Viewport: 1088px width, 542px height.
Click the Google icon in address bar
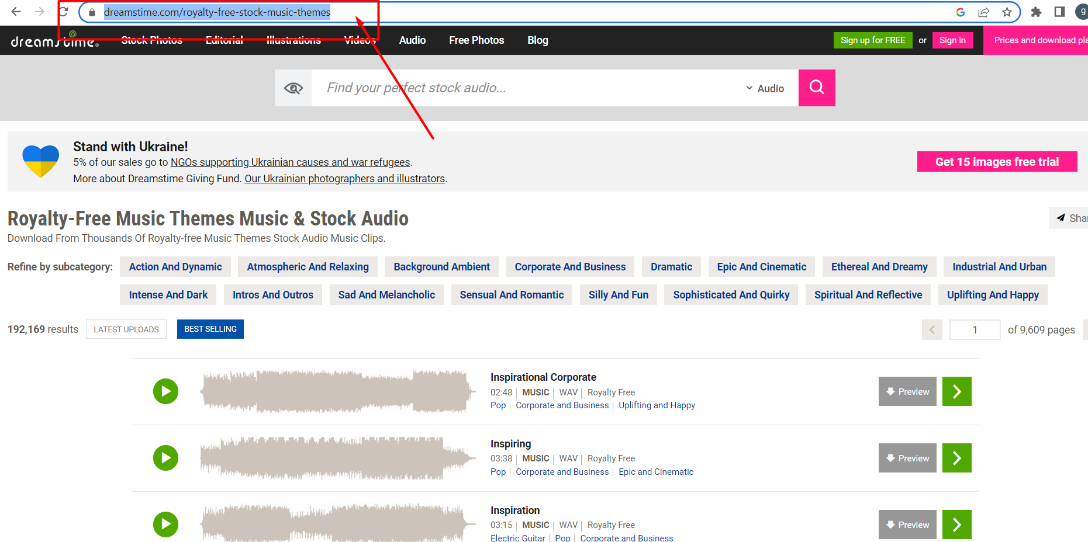pyautogui.click(x=960, y=12)
